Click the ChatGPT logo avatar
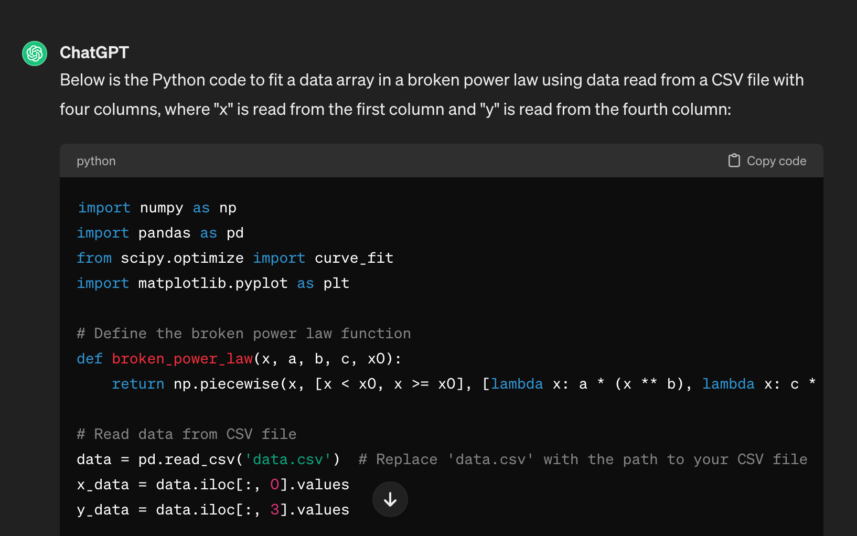The height and width of the screenshot is (536, 857). (x=35, y=53)
